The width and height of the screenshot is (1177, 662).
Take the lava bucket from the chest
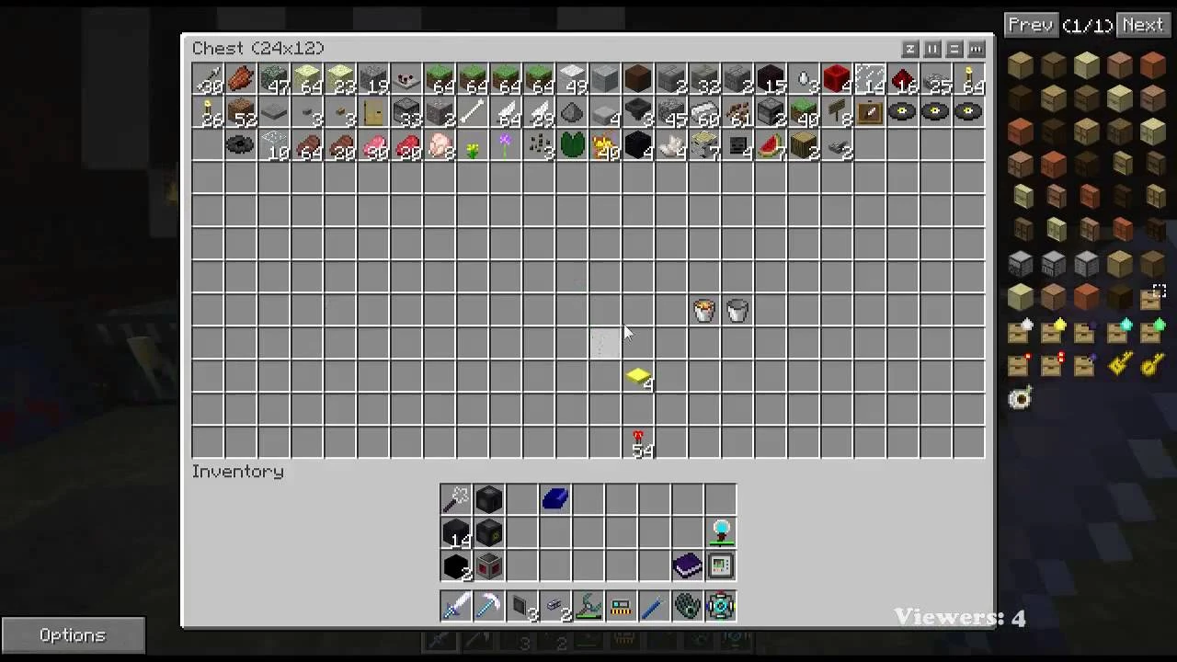pyautogui.click(x=704, y=311)
